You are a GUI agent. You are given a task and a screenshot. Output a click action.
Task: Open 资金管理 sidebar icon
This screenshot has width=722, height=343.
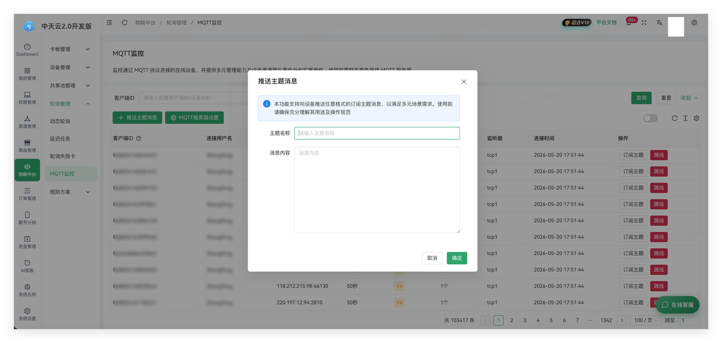click(27, 242)
